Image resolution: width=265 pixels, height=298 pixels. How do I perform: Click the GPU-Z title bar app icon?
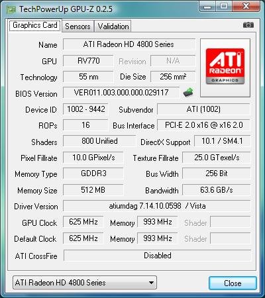point(11,9)
